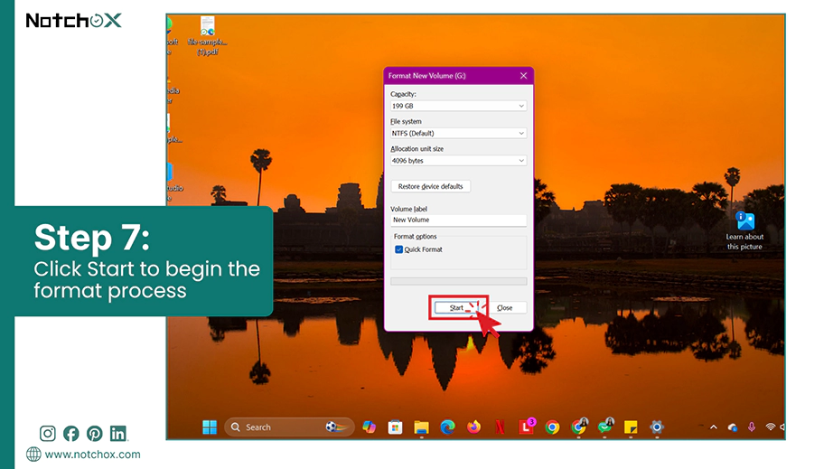Screen dimensions: 833x469
Task: Click the www.notchox.com link
Action: click(x=92, y=455)
